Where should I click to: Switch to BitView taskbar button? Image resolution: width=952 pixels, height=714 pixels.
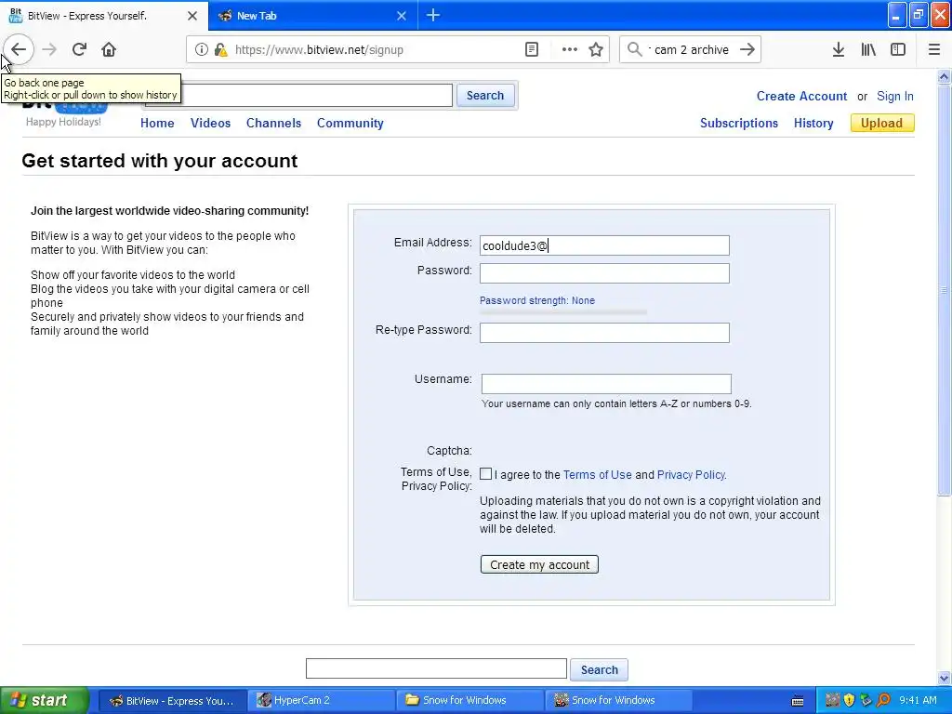tap(171, 701)
